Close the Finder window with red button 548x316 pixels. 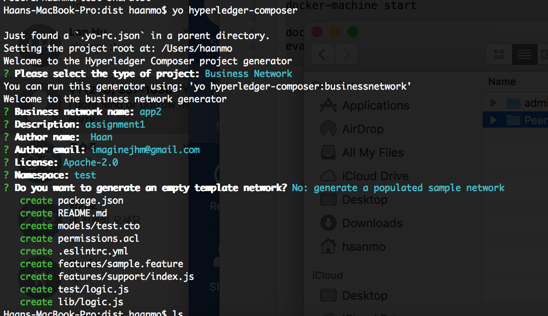click(x=317, y=32)
